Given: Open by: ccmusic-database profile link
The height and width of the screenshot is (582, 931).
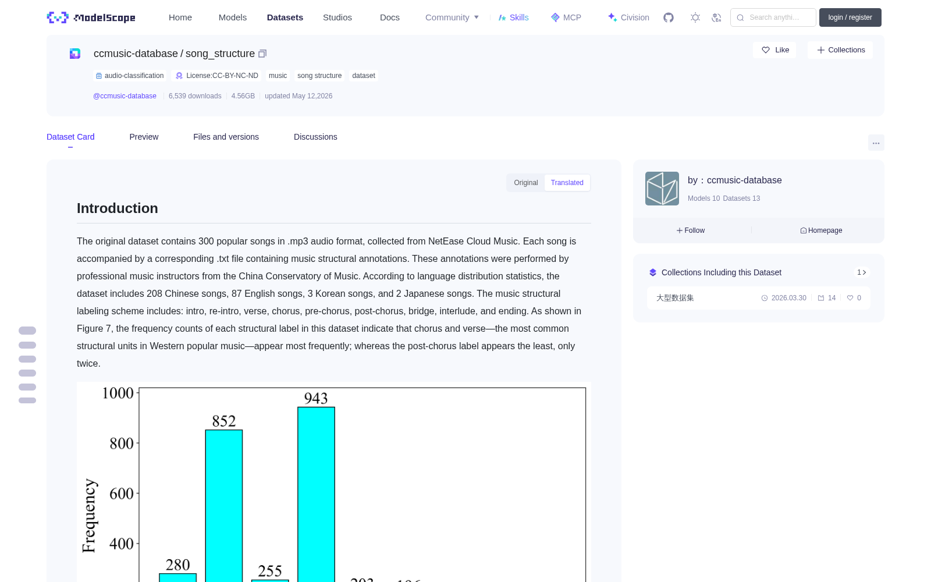Looking at the screenshot, I should pos(735,180).
